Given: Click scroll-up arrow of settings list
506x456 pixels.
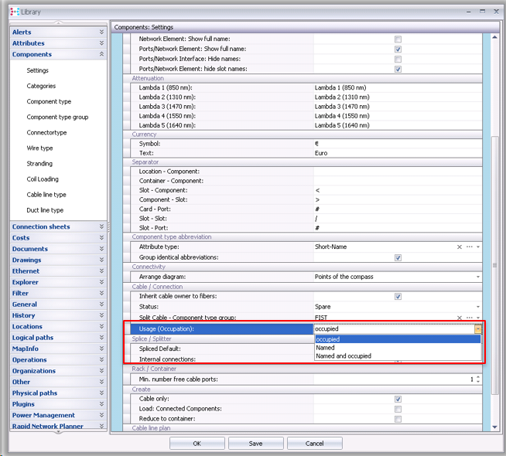Looking at the screenshot, I should tap(494, 37).
